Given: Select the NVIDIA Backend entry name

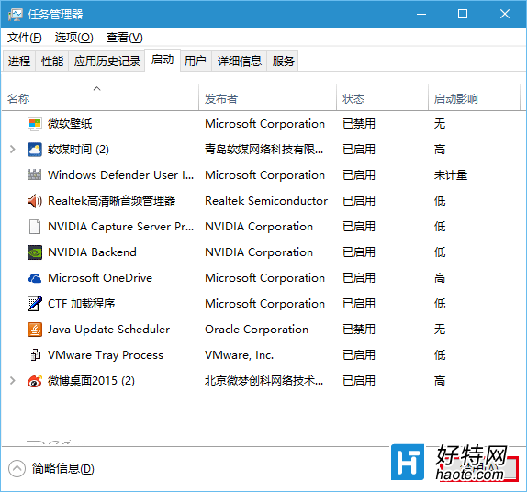Looking at the screenshot, I should pos(92,252).
